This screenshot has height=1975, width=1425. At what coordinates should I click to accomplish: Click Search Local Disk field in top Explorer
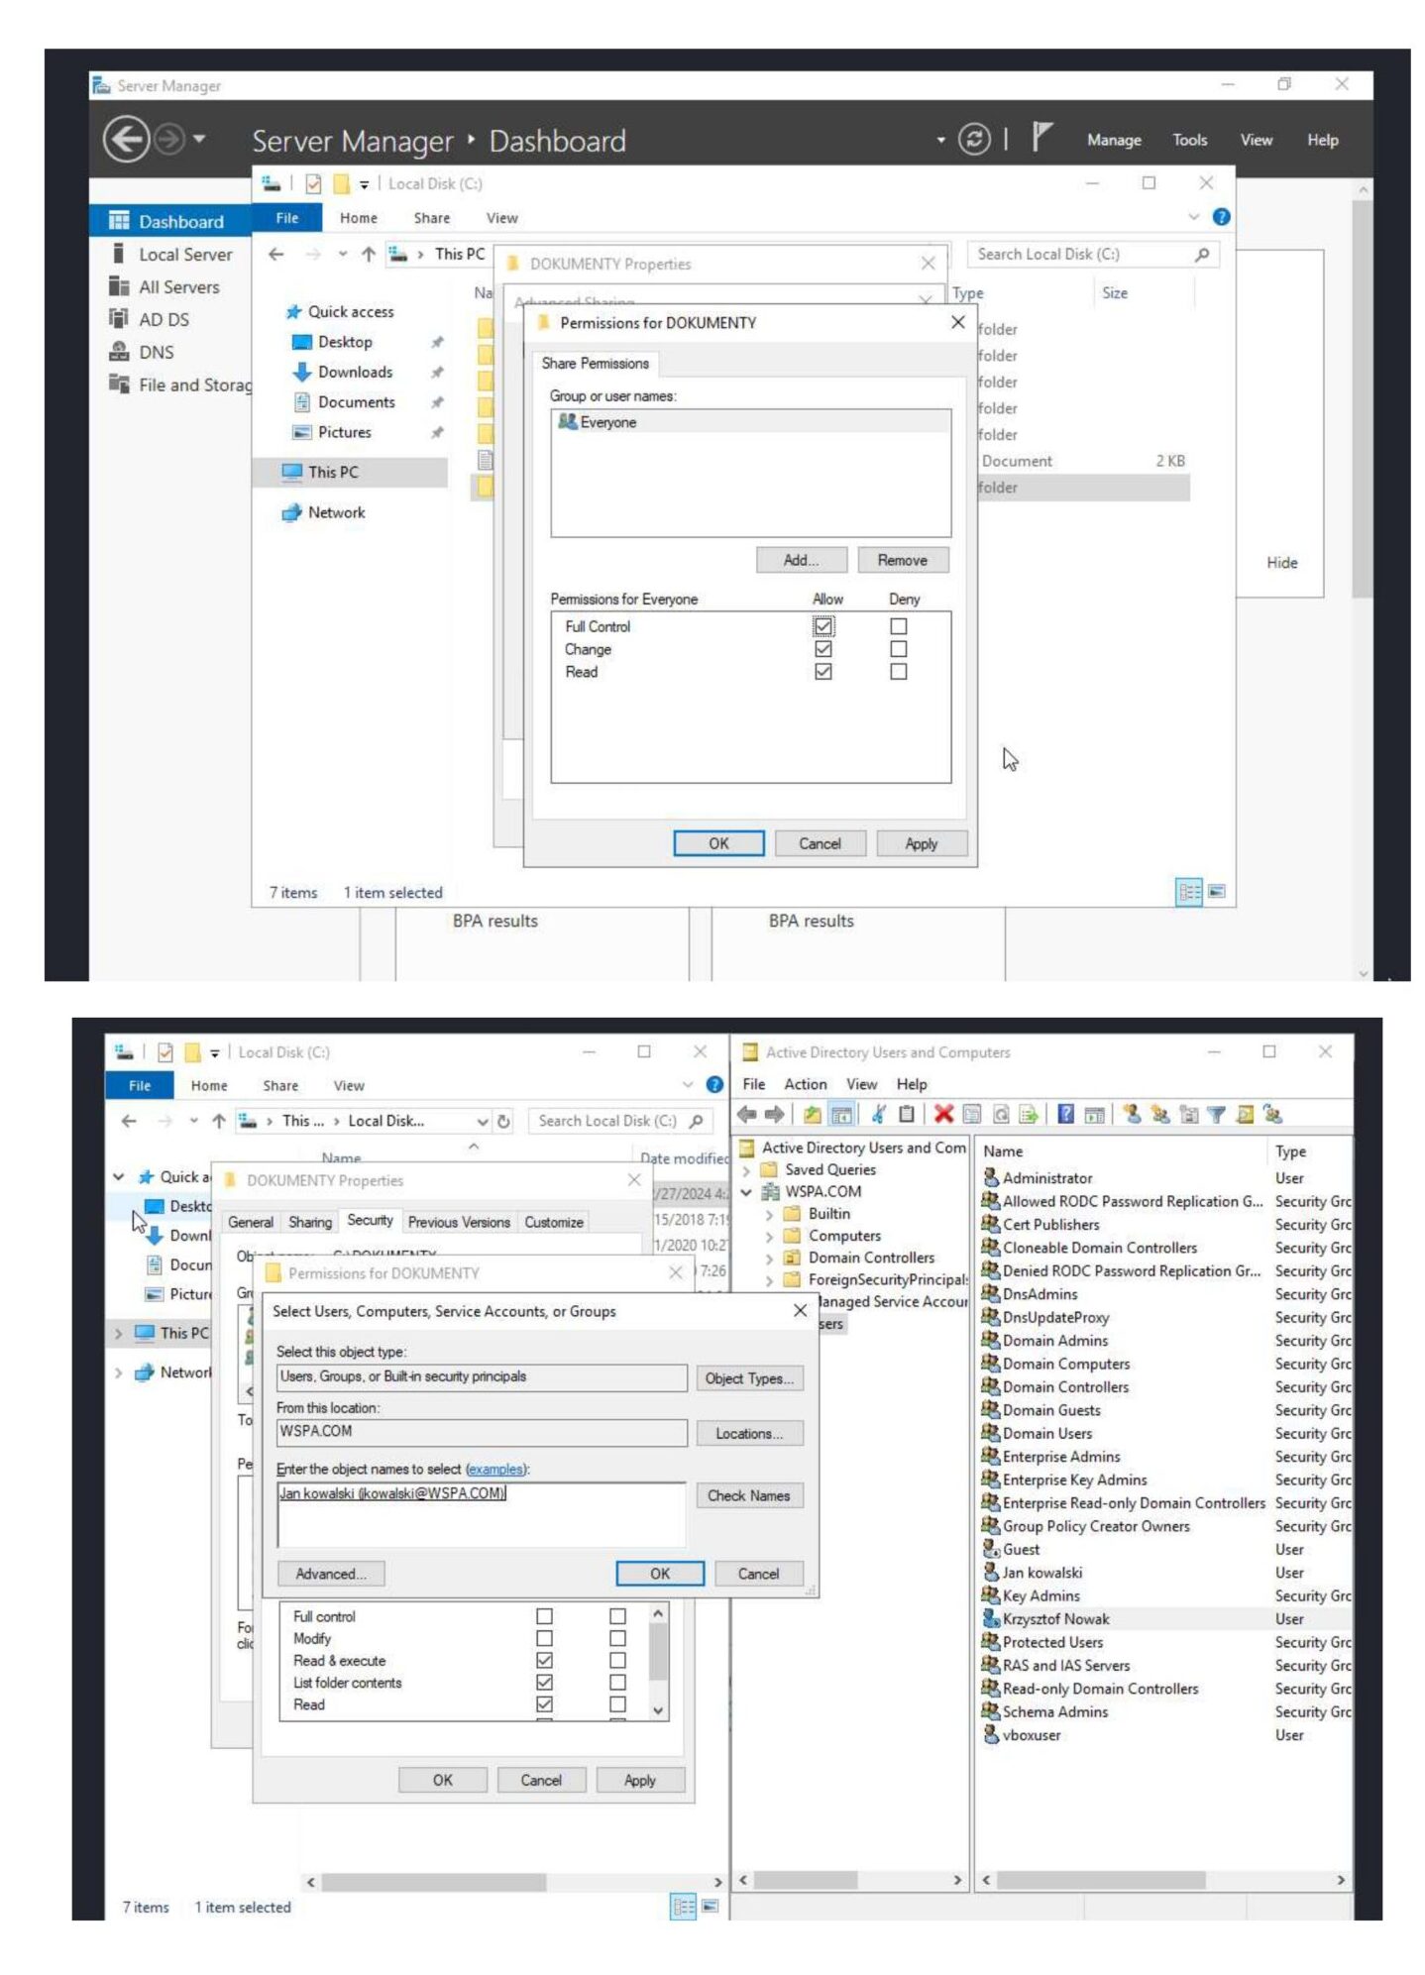click(x=1091, y=254)
